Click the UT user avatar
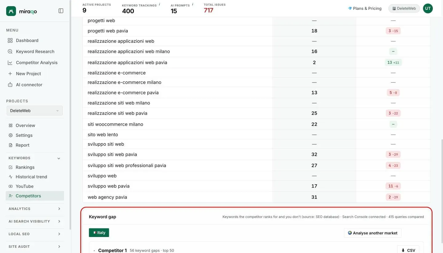443x253 pixels. coord(428,9)
